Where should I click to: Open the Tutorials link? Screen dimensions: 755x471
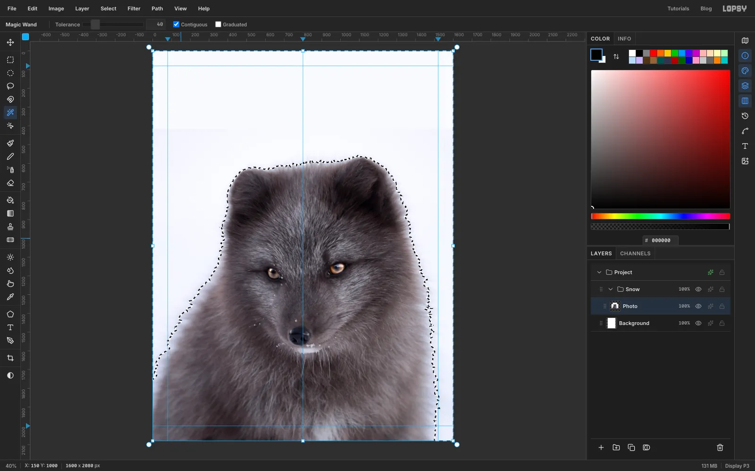click(x=678, y=8)
